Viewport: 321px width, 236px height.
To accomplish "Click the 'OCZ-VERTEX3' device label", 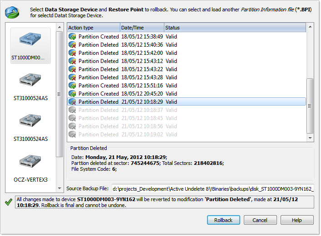I will coord(30,180).
